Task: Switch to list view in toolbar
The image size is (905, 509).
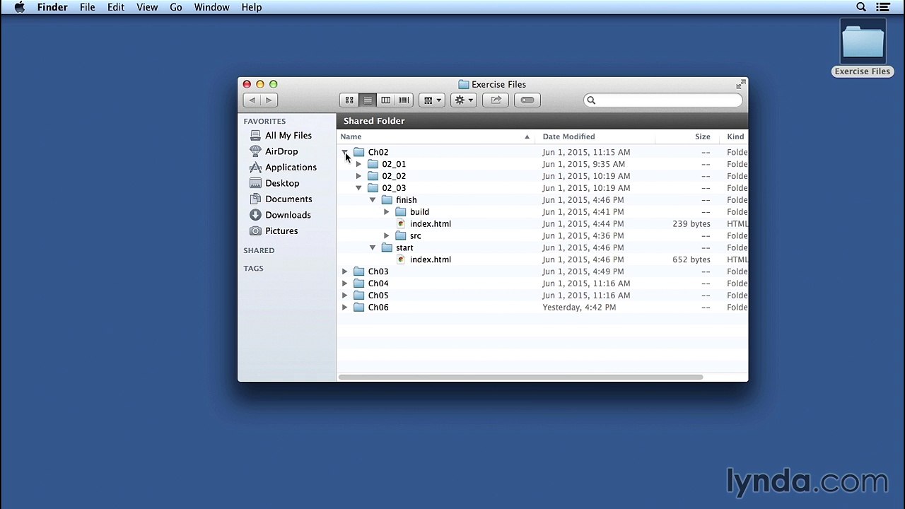Action: 368,100
